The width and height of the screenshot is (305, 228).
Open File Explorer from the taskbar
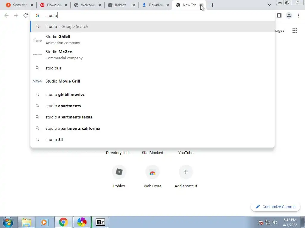pos(27,222)
